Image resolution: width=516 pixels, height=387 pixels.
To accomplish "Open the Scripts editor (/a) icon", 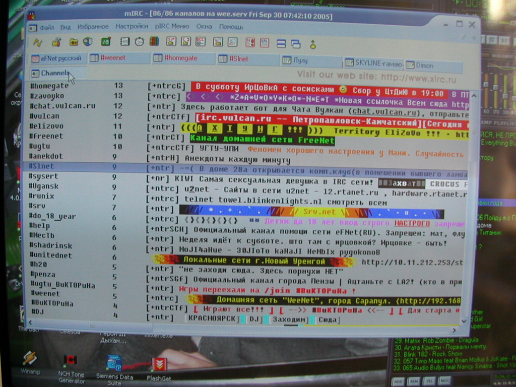I will [x=106, y=41].
